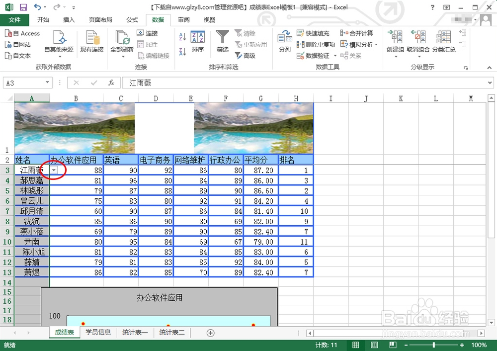Open the Sort (排序) dialog

click(x=198, y=42)
